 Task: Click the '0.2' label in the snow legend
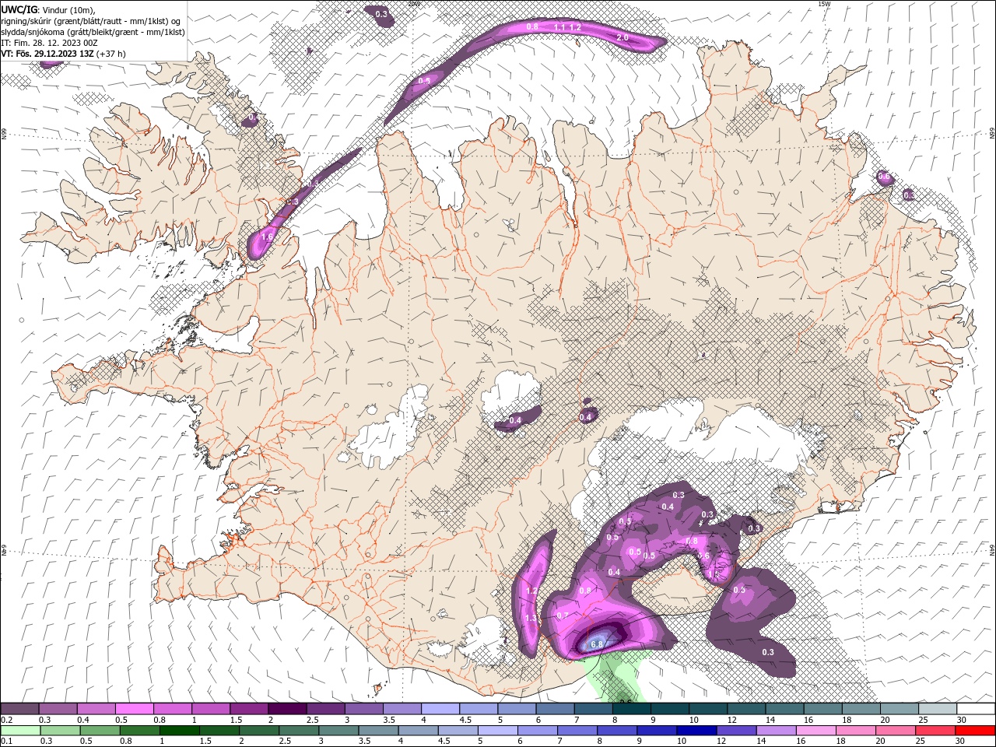click(x=6, y=720)
